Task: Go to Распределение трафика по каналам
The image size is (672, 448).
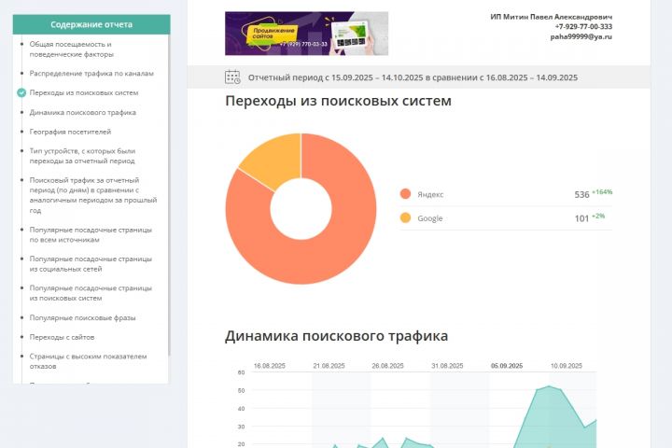Action: (91, 74)
